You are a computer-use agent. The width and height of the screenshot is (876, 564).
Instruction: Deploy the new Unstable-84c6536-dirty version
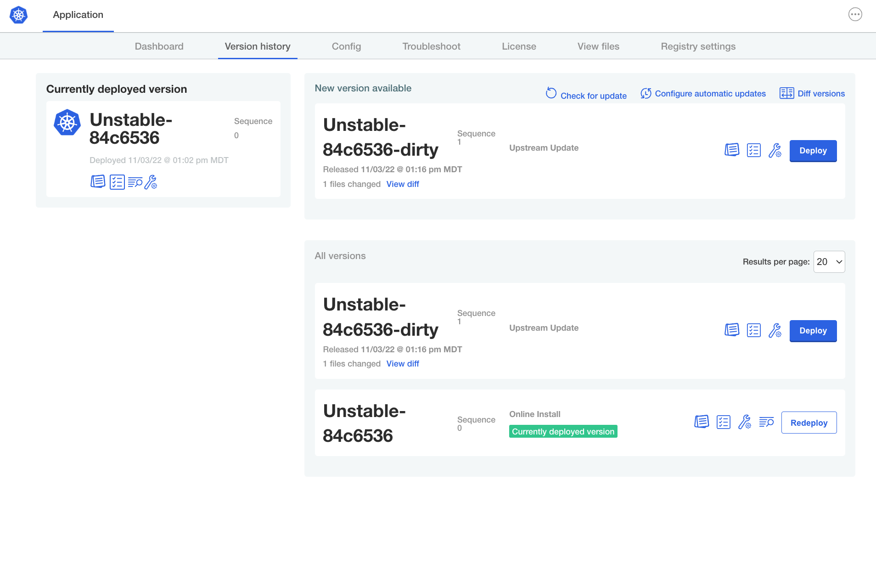tap(813, 151)
